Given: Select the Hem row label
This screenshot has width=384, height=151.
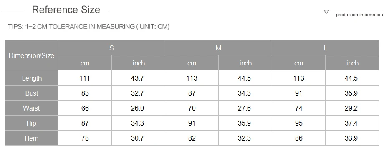Looking at the screenshot, I should pos(32,138).
